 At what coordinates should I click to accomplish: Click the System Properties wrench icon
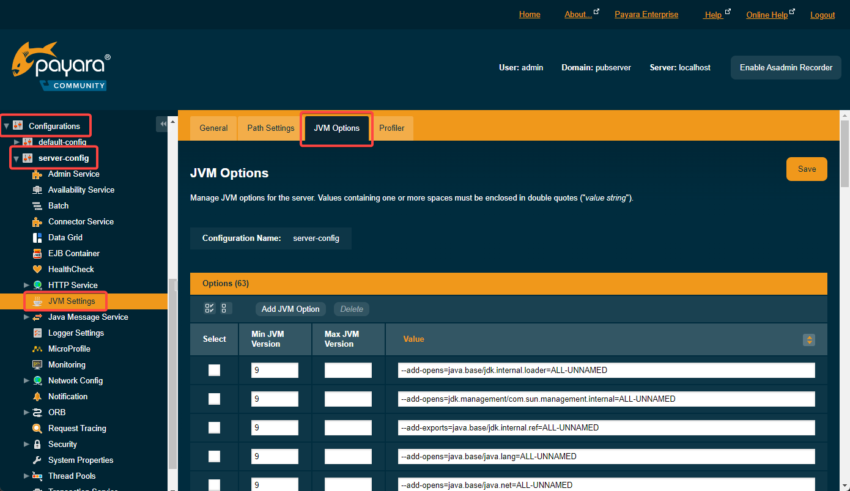[37, 460]
